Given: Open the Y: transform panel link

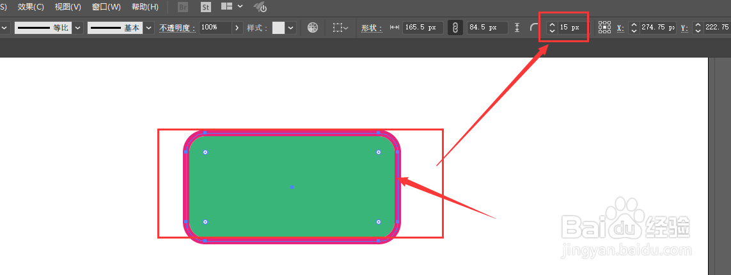Looking at the screenshot, I should [x=684, y=28].
